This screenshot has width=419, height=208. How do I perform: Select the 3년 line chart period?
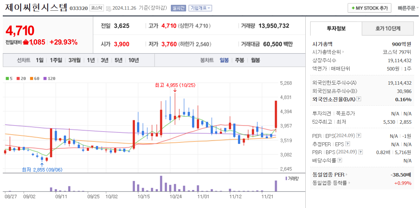coord(105,60)
